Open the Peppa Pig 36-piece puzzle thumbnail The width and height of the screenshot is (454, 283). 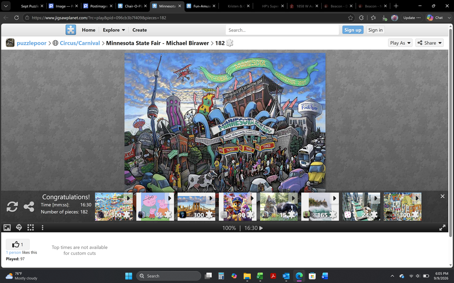[x=155, y=207]
